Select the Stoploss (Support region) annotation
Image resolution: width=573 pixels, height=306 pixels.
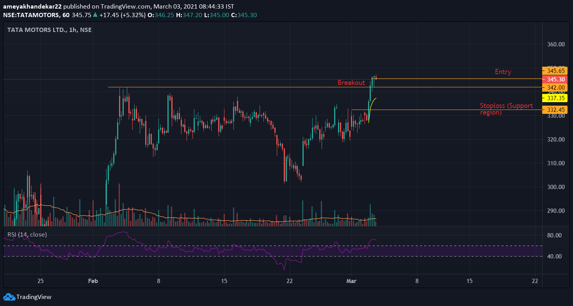tap(506, 109)
